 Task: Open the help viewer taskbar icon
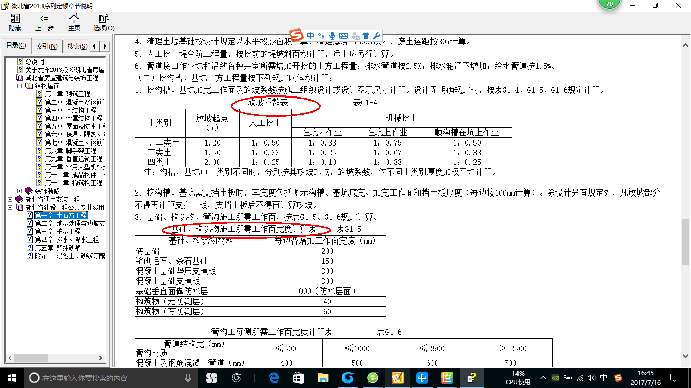(x=471, y=377)
